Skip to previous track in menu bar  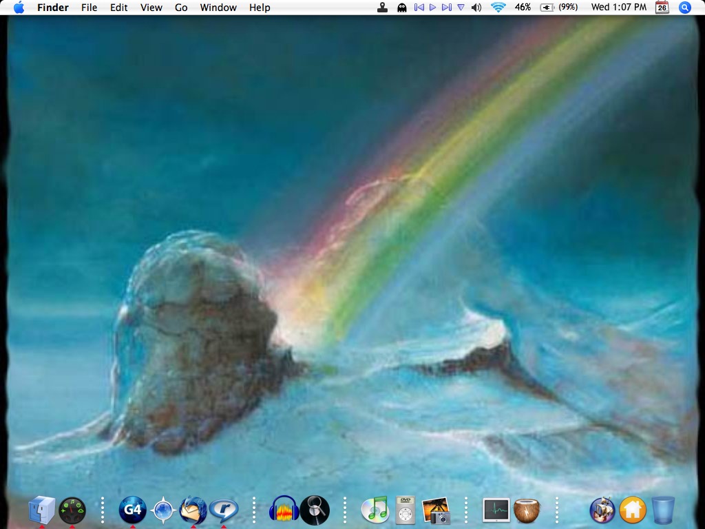tap(419, 7)
